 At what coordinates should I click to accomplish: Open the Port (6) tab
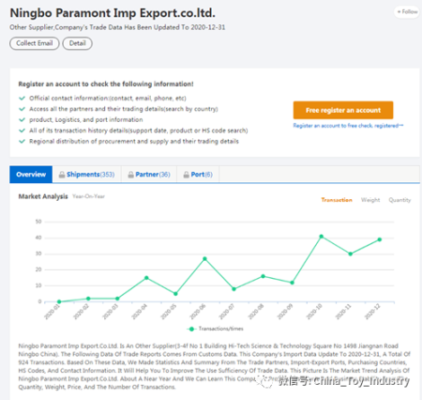pos(198,175)
